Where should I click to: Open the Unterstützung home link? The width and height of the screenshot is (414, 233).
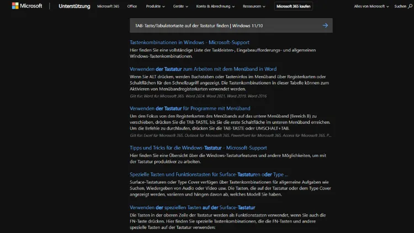[x=74, y=6]
